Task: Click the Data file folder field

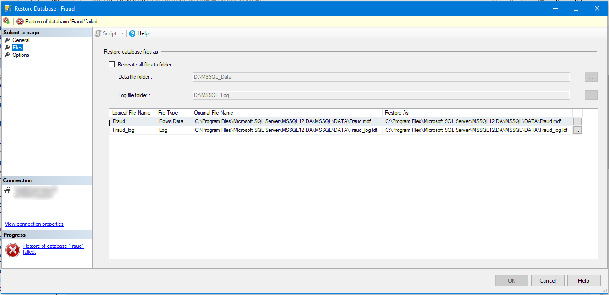Action: tap(381, 77)
